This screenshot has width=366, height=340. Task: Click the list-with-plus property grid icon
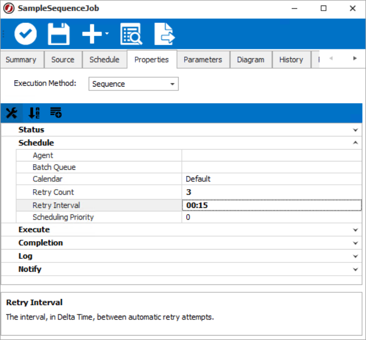coord(56,113)
